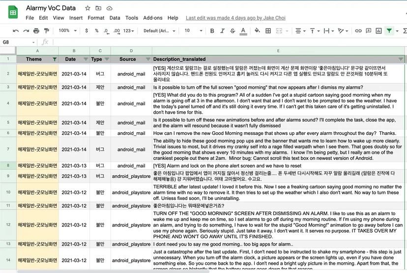This screenshot has width=407, height=273.
Task: Open vertical align dropdown
Action: tap(315, 31)
